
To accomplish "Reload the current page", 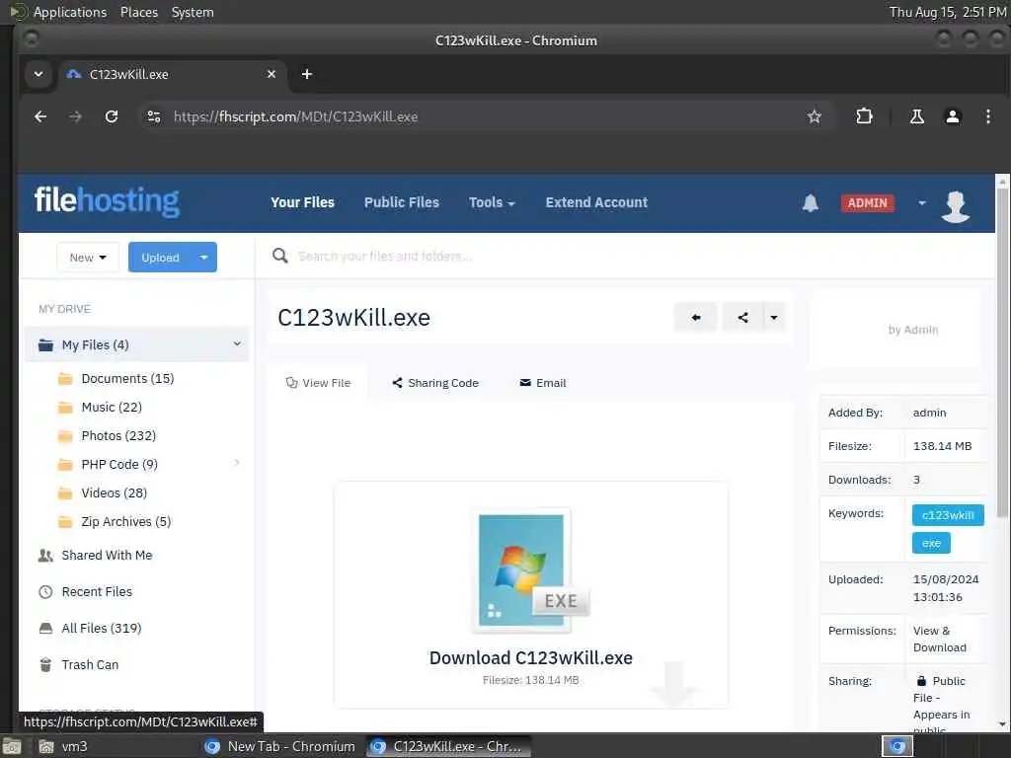I will click(112, 116).
